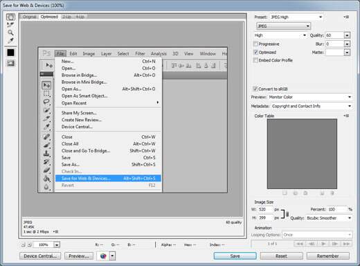
Task: Toggle the Optimized checkbox
Action: click(x=255, y=52)
